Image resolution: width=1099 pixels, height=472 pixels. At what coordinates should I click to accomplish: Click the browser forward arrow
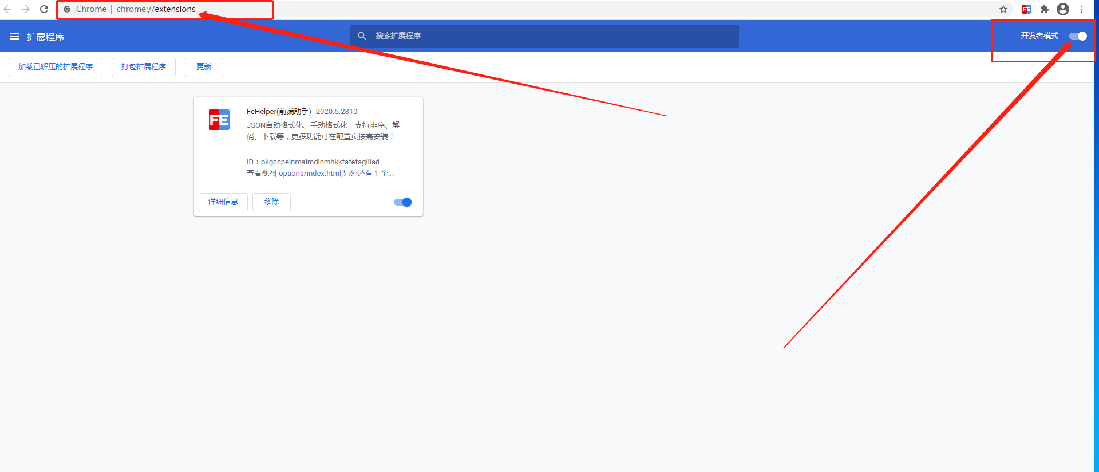pyautogui.click(x=26, y=9)
